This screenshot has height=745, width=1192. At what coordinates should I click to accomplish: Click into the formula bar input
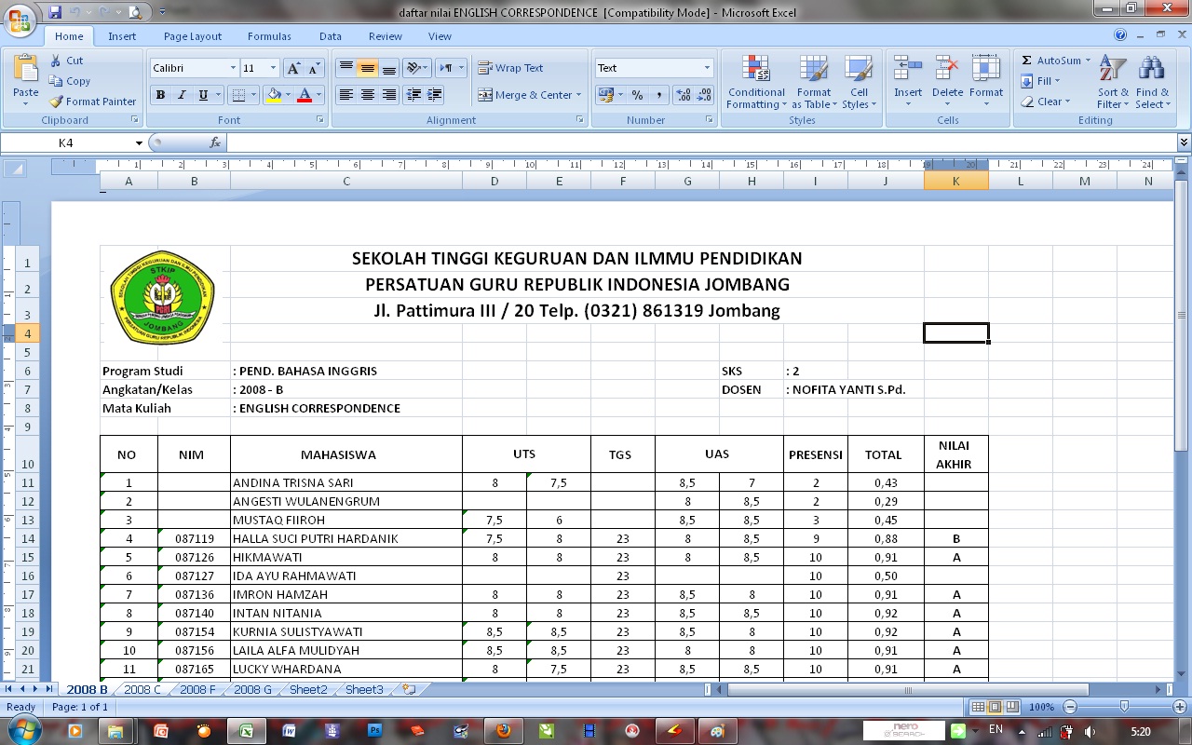coord(701,142)
